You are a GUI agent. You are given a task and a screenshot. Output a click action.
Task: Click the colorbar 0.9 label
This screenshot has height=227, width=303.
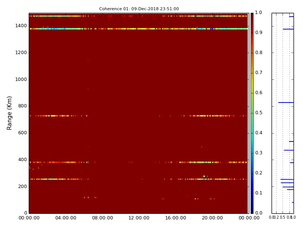pyautogui.click(x=259, y=33)
